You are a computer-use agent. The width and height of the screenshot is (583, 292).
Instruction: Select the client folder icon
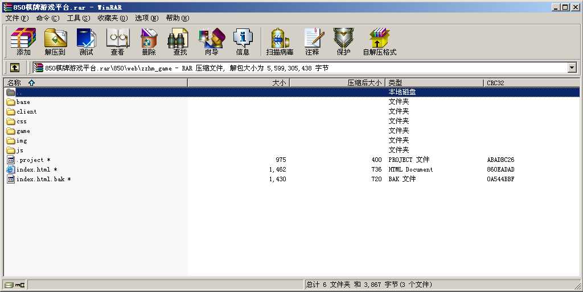point(11,112)
